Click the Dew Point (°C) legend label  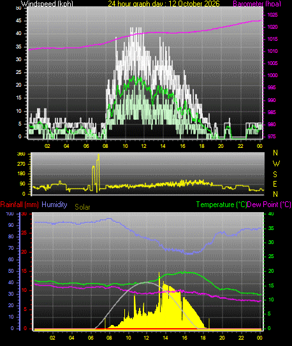(269, 205)
